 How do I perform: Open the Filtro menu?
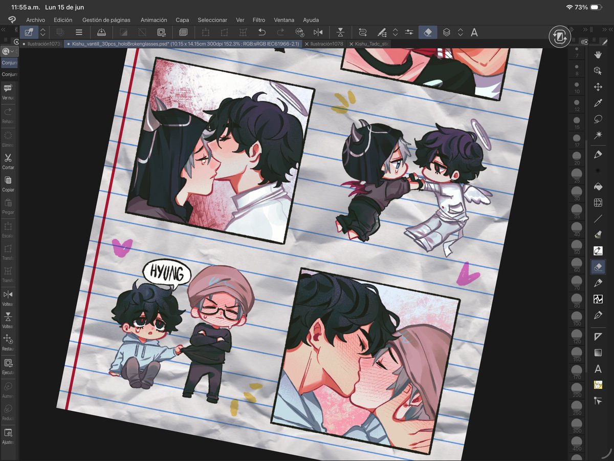coord(259,20)
